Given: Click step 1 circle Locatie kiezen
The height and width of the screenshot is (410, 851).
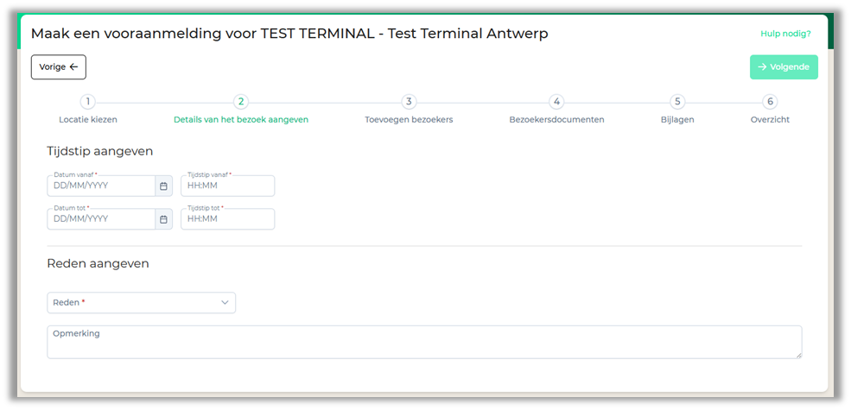Looking at the screenshot, I should tap(88, 102).
